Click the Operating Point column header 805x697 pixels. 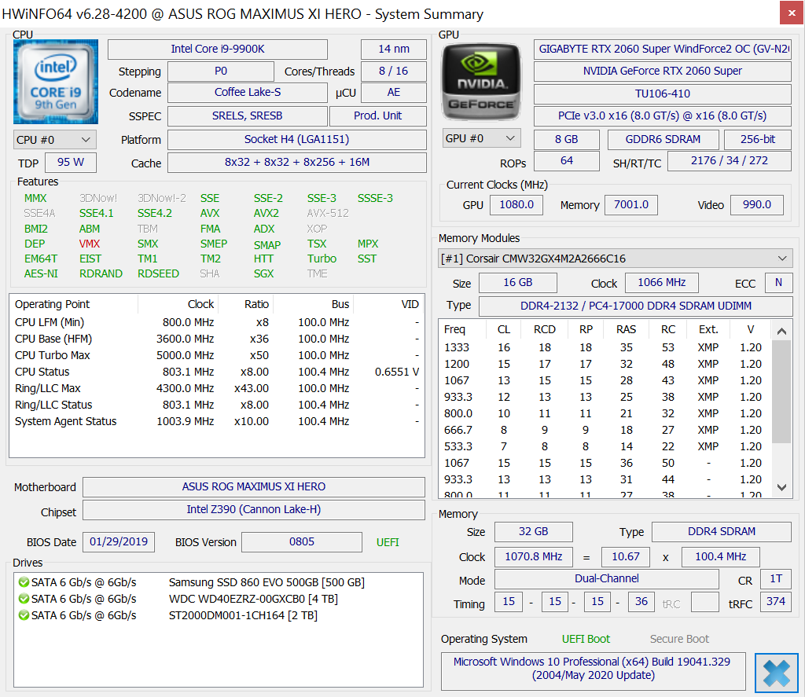(x=74, y=304)
